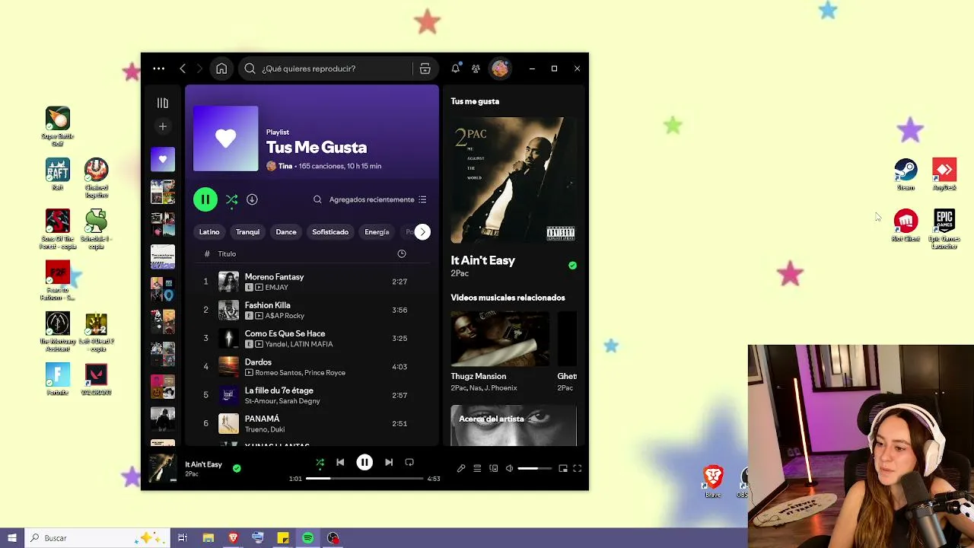Open the Steam desktop shortcut

(x=906, y=174)
